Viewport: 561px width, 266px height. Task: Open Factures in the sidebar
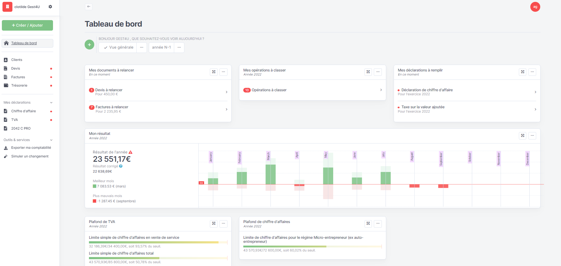(18, 77)
